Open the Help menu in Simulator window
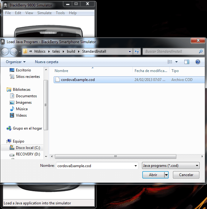Viewport: 207px width, 209px height. 73,13
